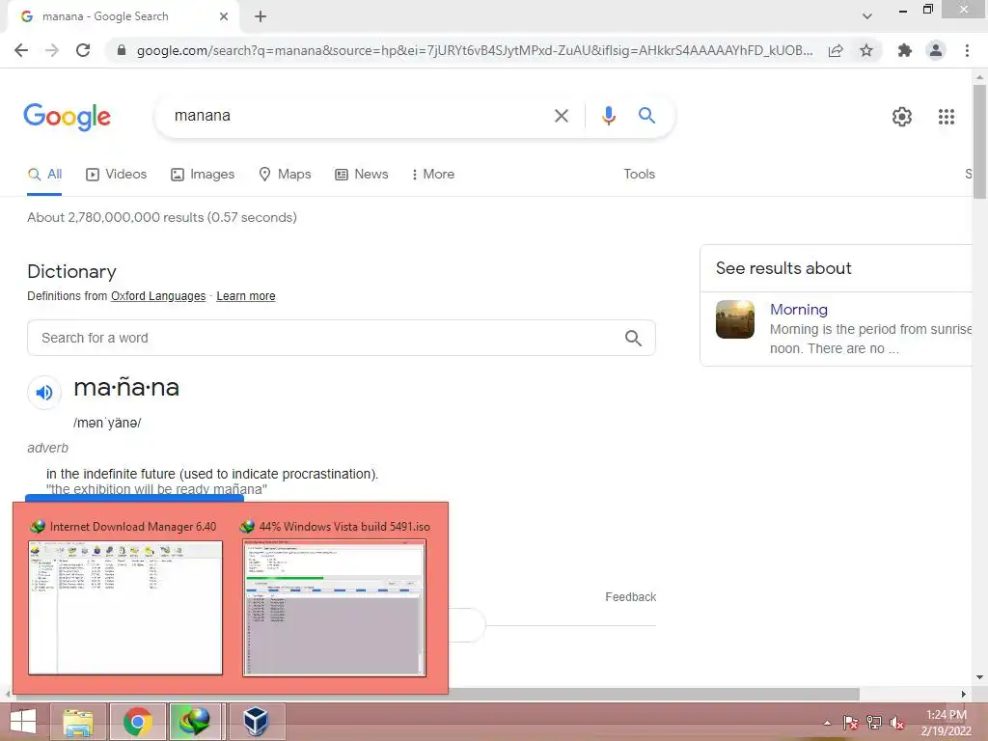The height and width of the screenshot is (741, 988).
Task: Click Learn more about definitions
Action: (246, 296)
